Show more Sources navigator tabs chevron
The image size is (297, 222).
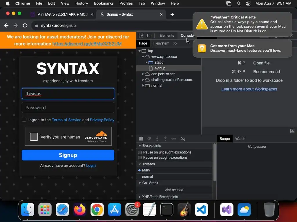(175, 43)
